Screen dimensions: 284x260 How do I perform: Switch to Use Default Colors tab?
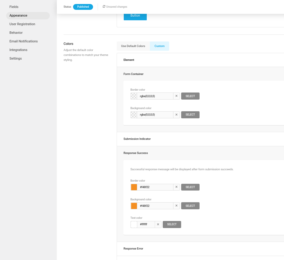(133, 46)
